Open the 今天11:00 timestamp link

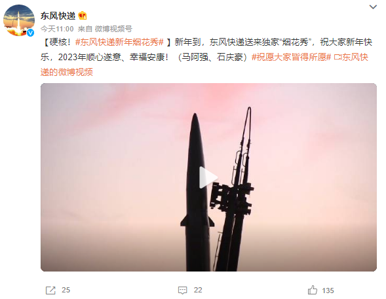[57, 29]
